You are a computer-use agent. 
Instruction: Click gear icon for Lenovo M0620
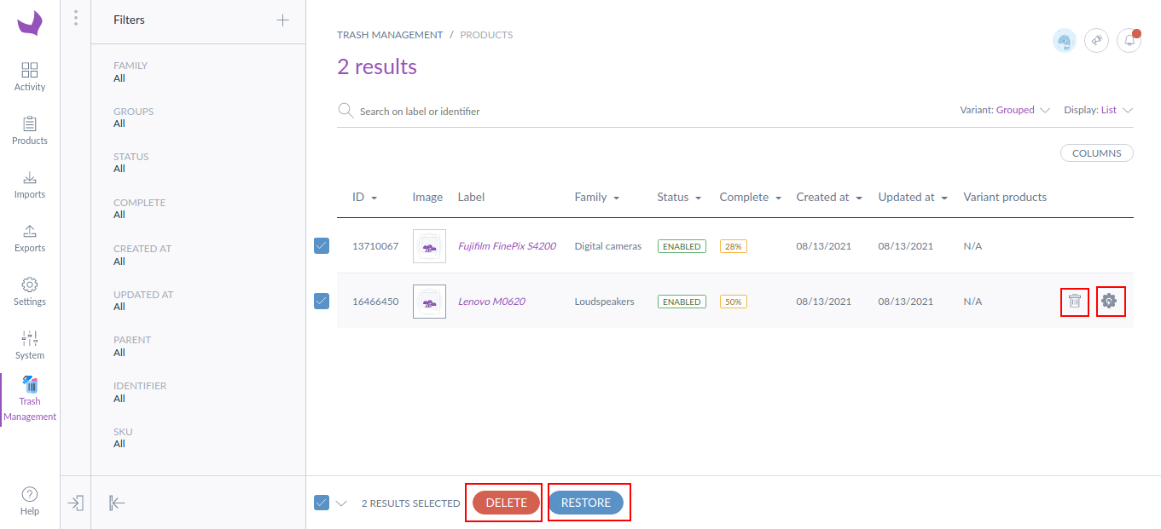pos(1109,301)
